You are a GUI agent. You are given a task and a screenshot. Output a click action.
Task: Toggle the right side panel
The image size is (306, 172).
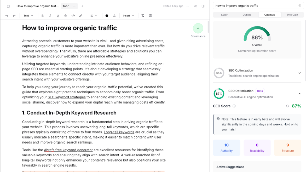[x=203, y=6]
